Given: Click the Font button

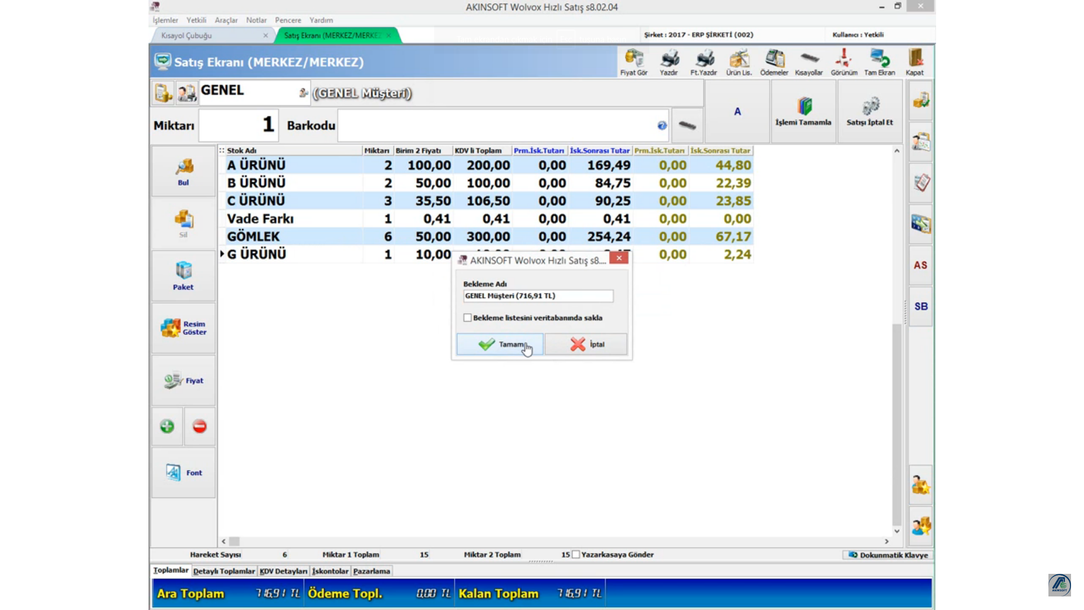Looking at the screenshot, I should click(183, 473).
